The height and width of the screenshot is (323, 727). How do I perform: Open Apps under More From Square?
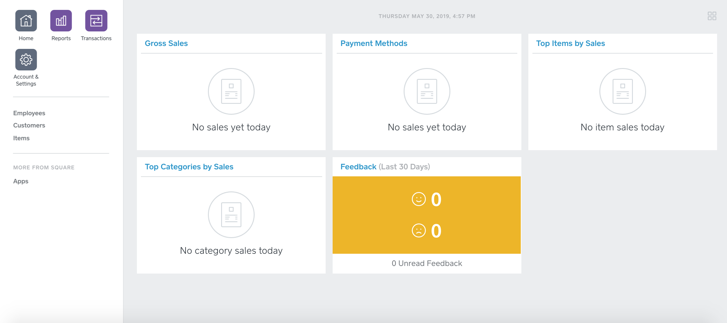coord(20,181)
